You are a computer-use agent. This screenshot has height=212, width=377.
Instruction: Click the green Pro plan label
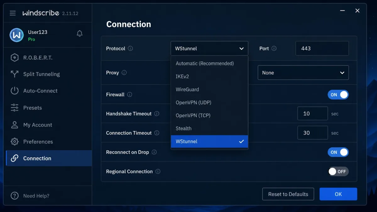(x=31, y=39)
